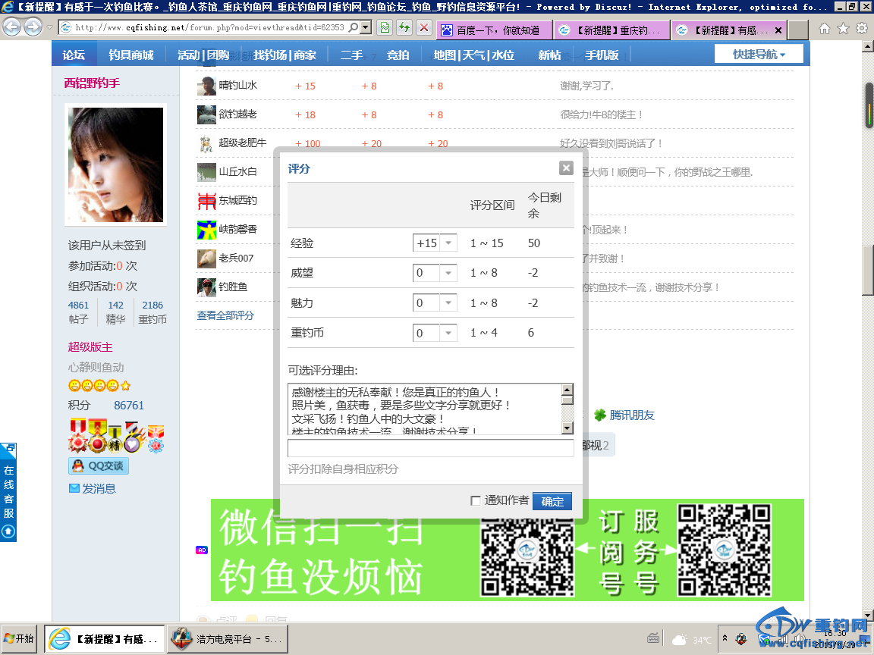
Task: Open the 手机版 navigation item
Action: click(x=602, y=55)
